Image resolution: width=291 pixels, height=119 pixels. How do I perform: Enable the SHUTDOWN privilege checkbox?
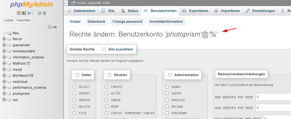[x=167, y=113]
